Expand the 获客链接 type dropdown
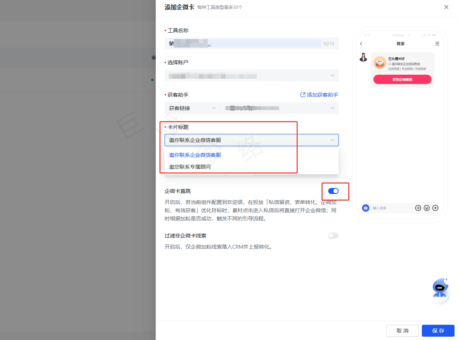The height and width of the screenshot is (340, 459). point(192,108)
